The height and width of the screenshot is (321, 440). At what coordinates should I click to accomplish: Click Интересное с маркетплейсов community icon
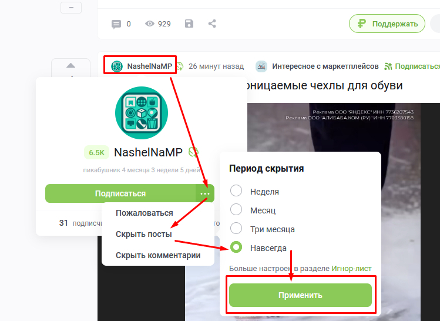(x=261, y=66)
